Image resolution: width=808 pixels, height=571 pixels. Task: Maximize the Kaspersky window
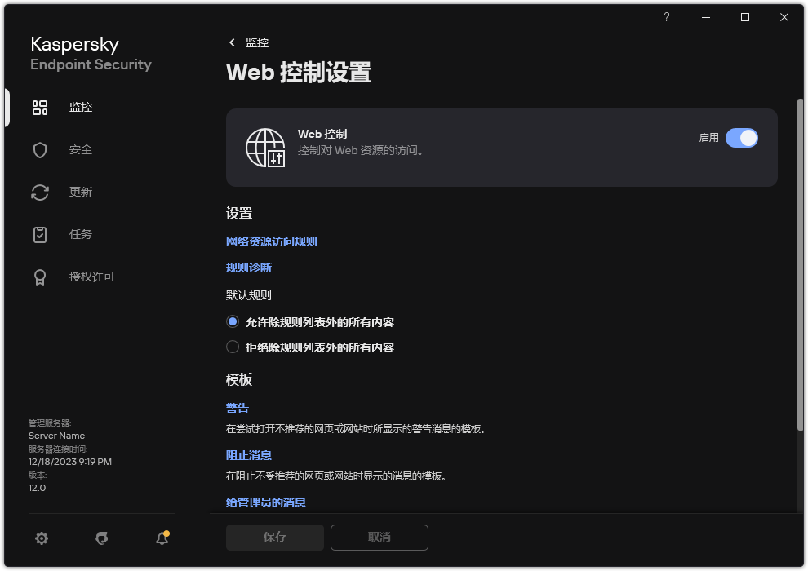[745, 17]
